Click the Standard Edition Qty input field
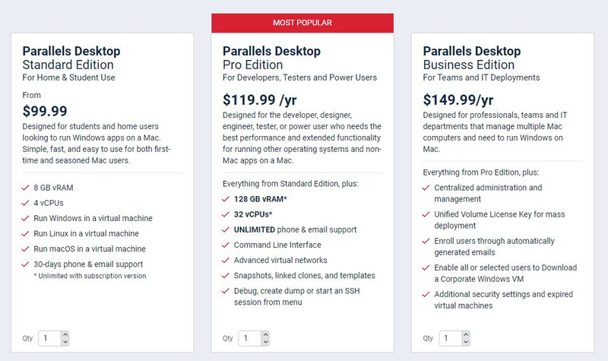 49,338
